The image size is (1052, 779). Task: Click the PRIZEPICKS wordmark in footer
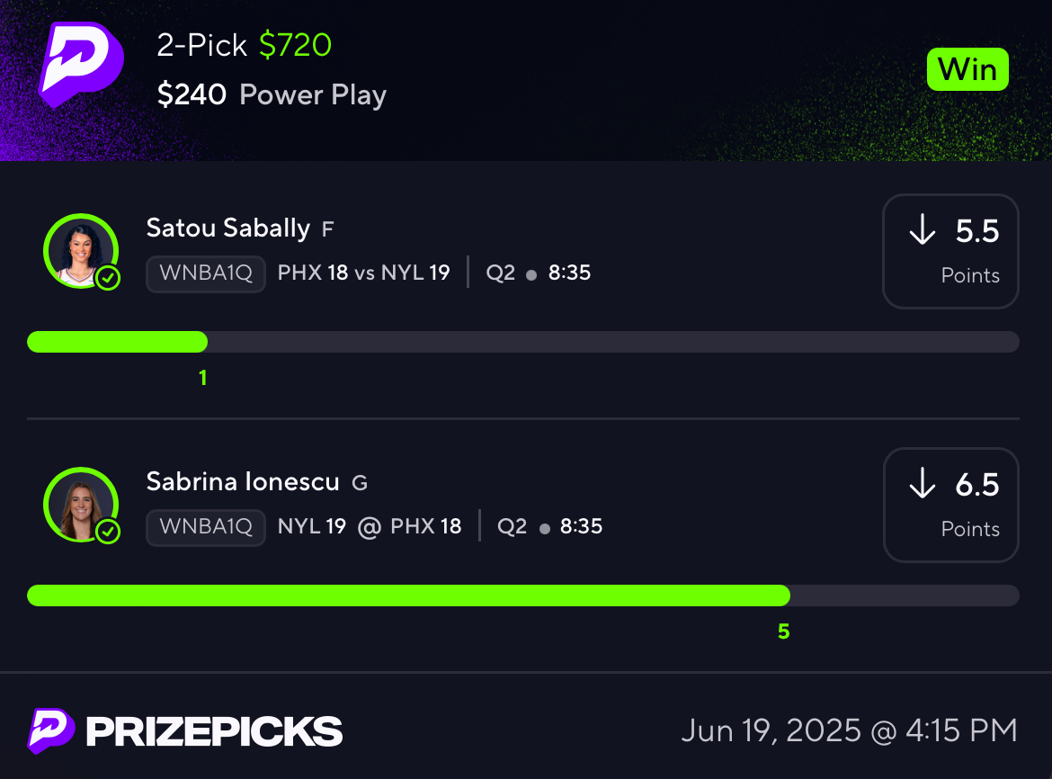coord(214,731)
